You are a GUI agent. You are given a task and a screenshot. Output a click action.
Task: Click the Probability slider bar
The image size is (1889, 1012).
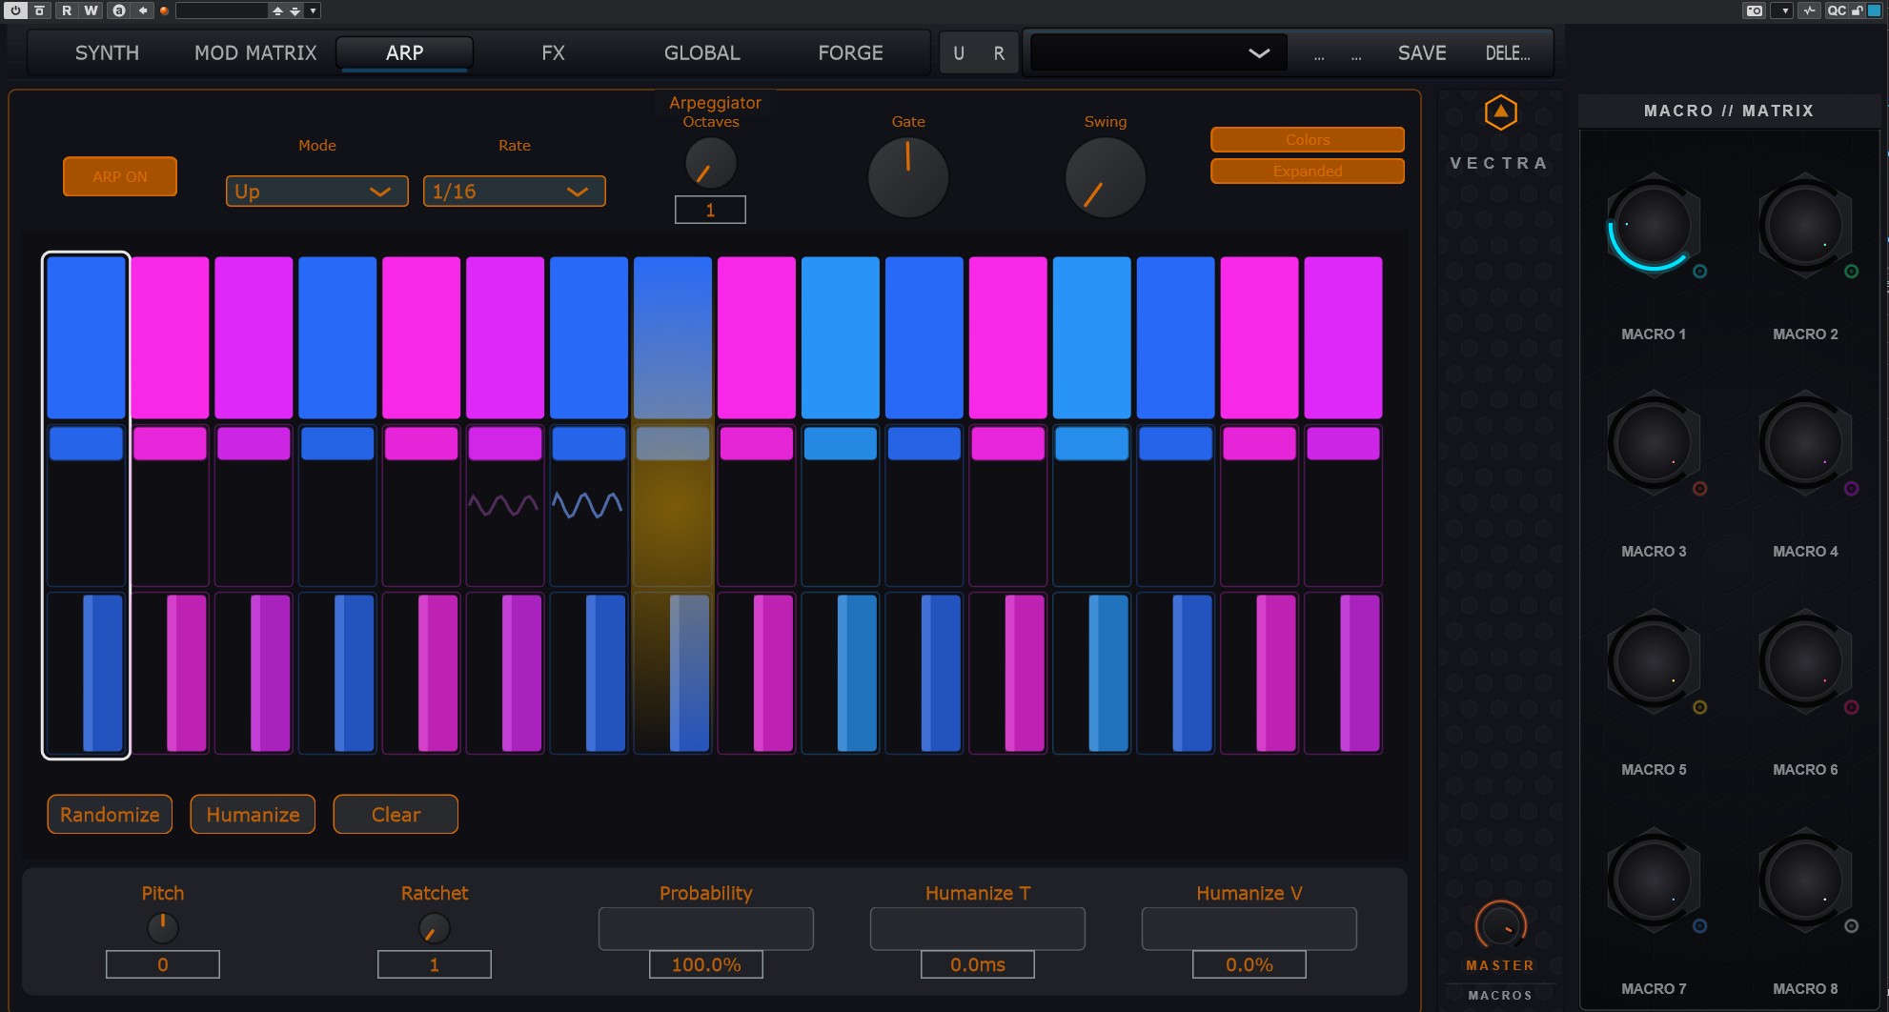tap(705, 928)
